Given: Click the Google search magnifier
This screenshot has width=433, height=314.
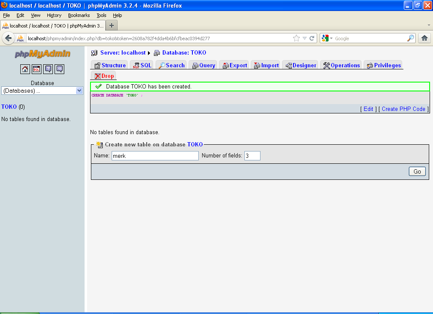Looking at the screenshot, I should [410, 38].
